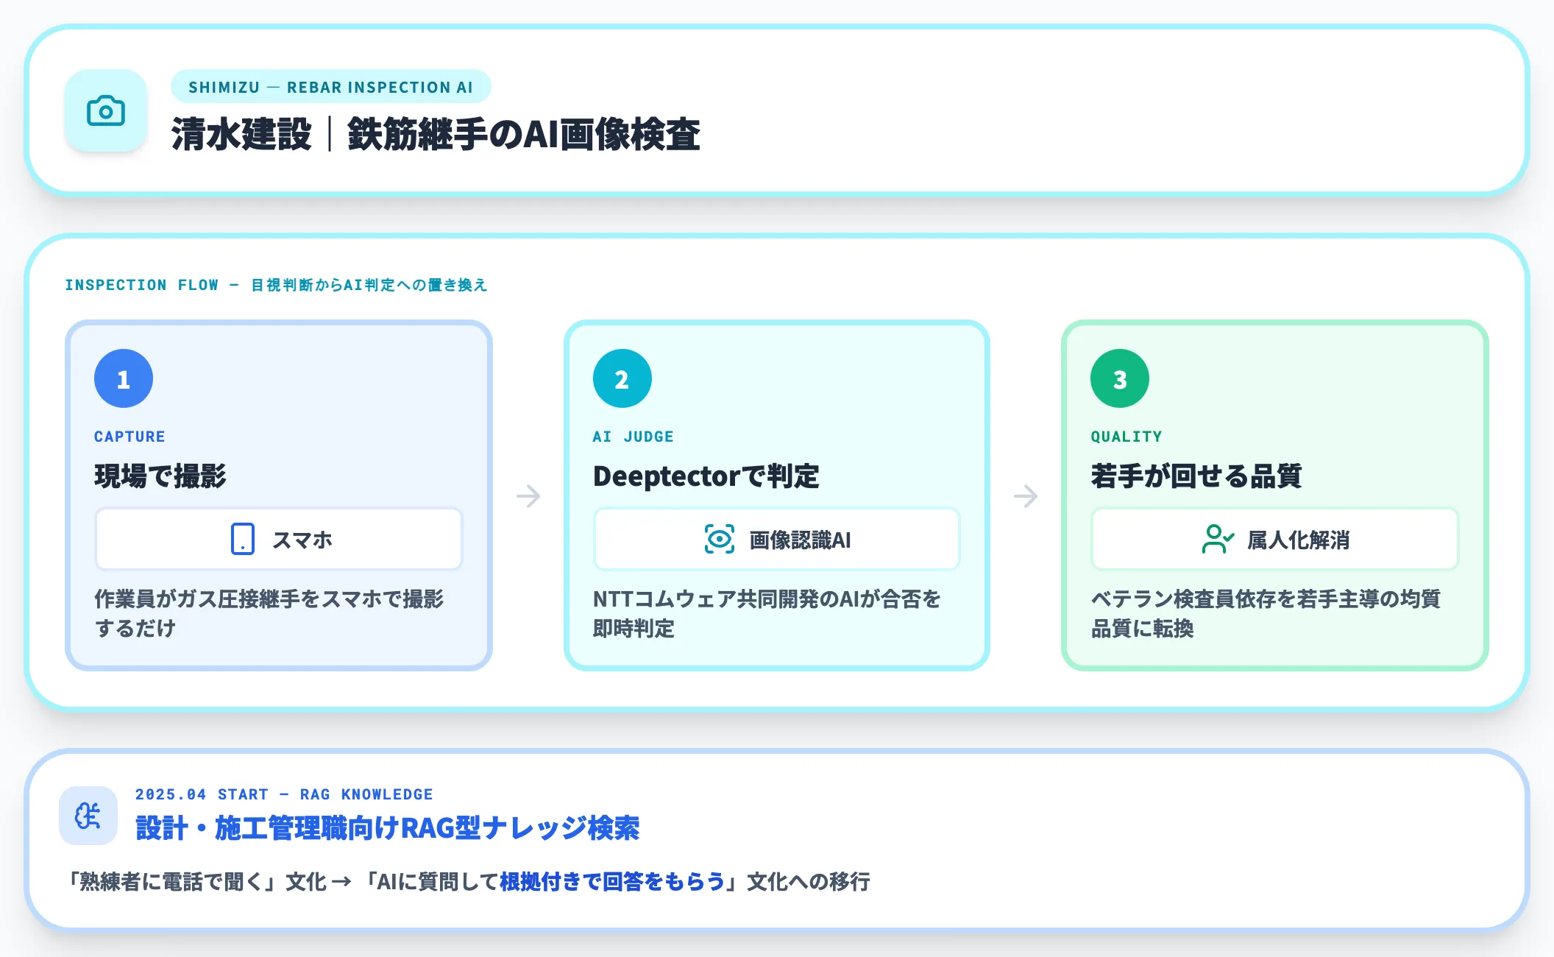This screenshot has height=957, width=1554.
Task: Click the brain icon in the RAG section
Action: (88, 816)
